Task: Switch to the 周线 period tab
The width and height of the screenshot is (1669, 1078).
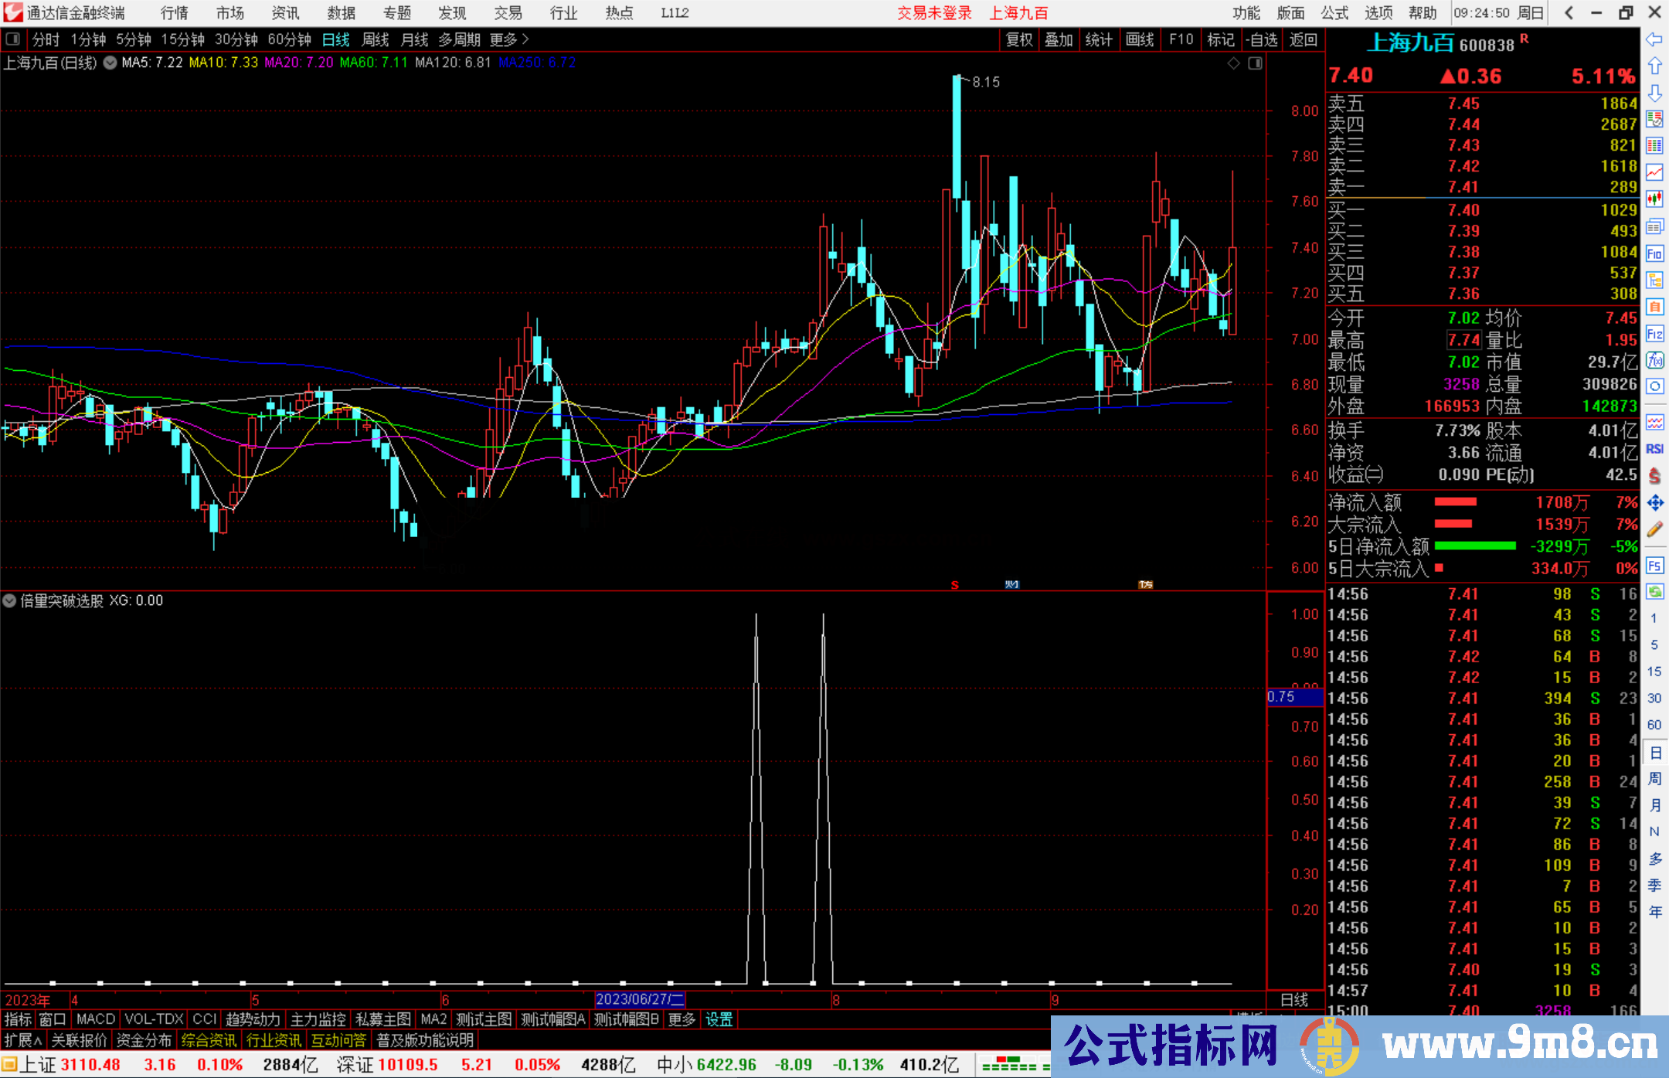Action: click(376, 39)
